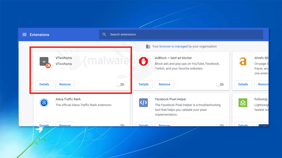Screen dimensions: 282x158
Task: Open Details for Facebook Pixel Helper
Action: [144, 124]
